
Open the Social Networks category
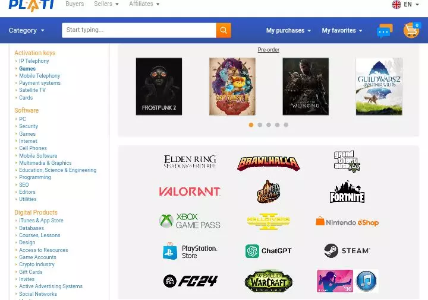click(38, 293)
